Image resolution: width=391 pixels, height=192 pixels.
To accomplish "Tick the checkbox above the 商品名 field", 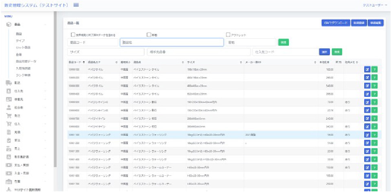I will [149, 35].
